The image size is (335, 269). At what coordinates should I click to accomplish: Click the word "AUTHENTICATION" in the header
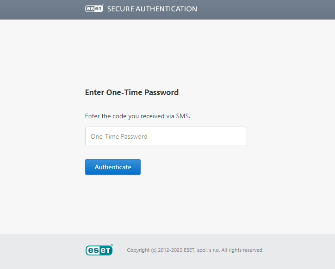click(x=167, y=9)
